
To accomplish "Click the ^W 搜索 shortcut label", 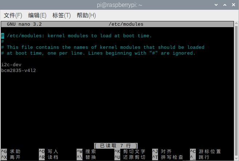I will pyautogui.click(x=86, y=152).
